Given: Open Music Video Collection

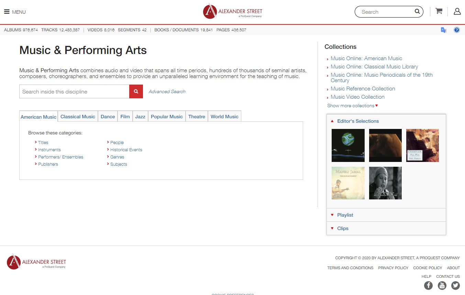Looking at the screenshot, I should (x=357, y=97).
